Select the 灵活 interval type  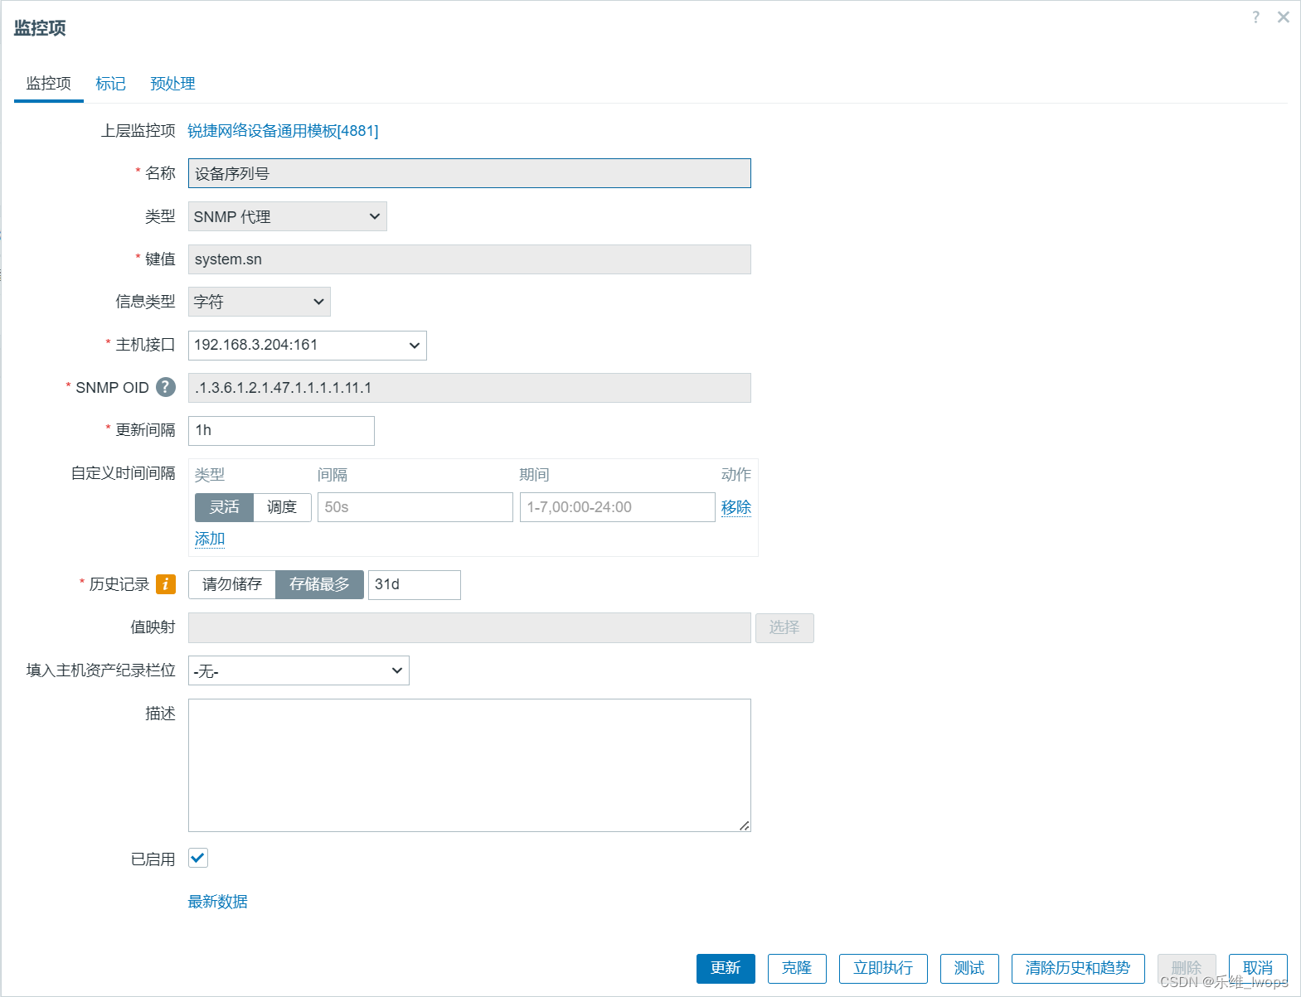[x=224, y=507]
